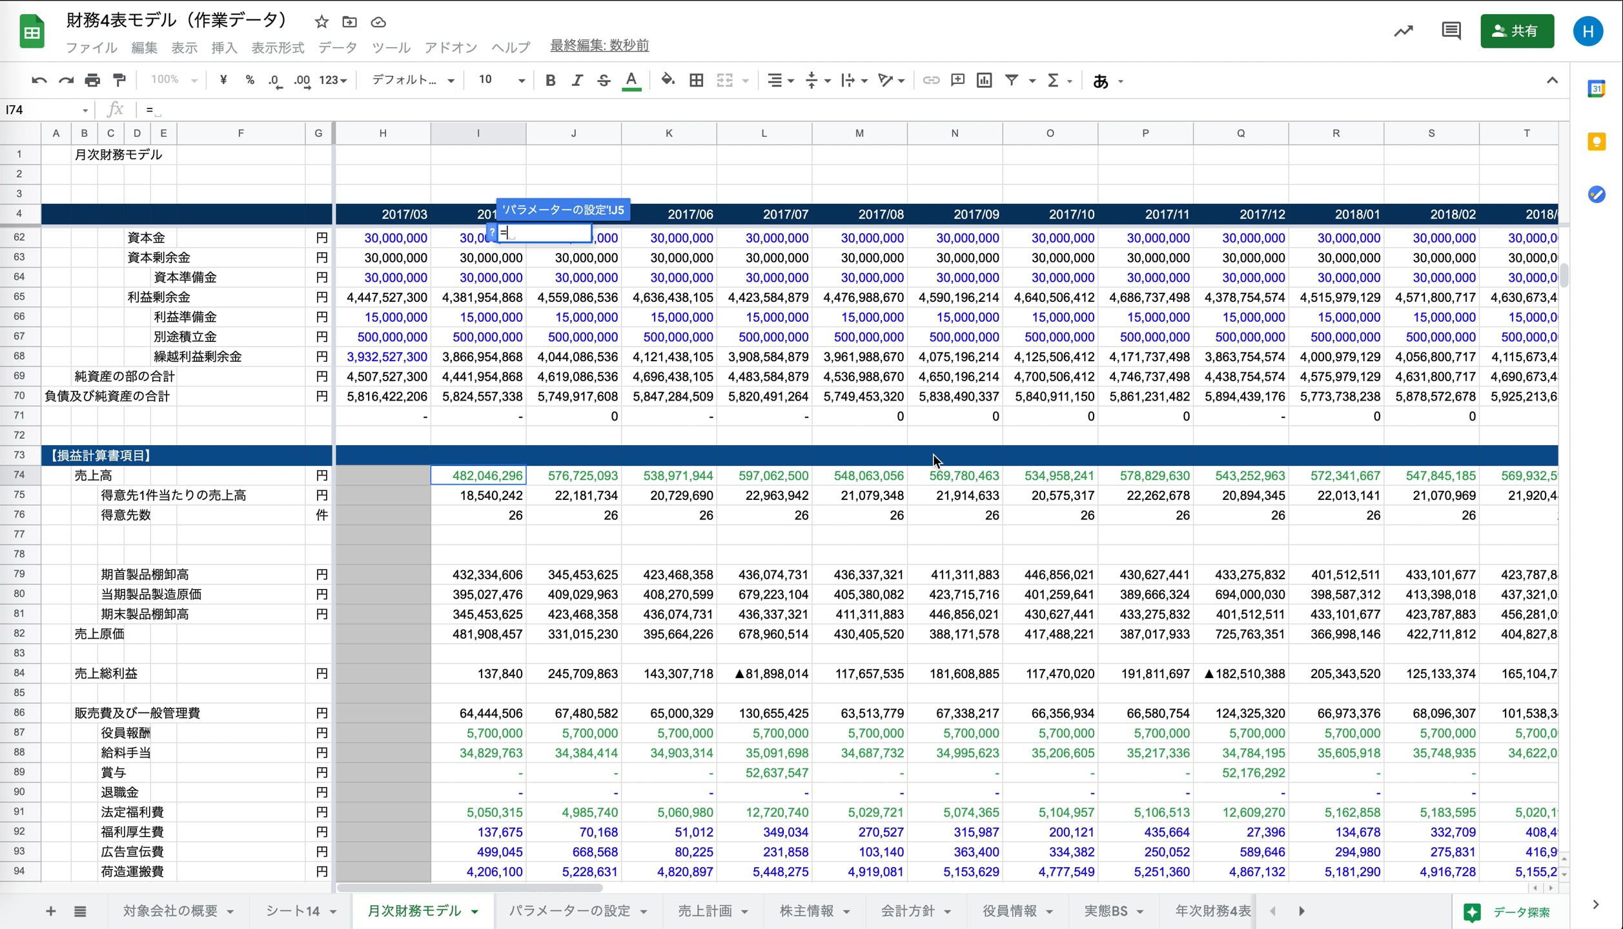
Task: Click the insert link icon
Action: [x=930, y=80]
